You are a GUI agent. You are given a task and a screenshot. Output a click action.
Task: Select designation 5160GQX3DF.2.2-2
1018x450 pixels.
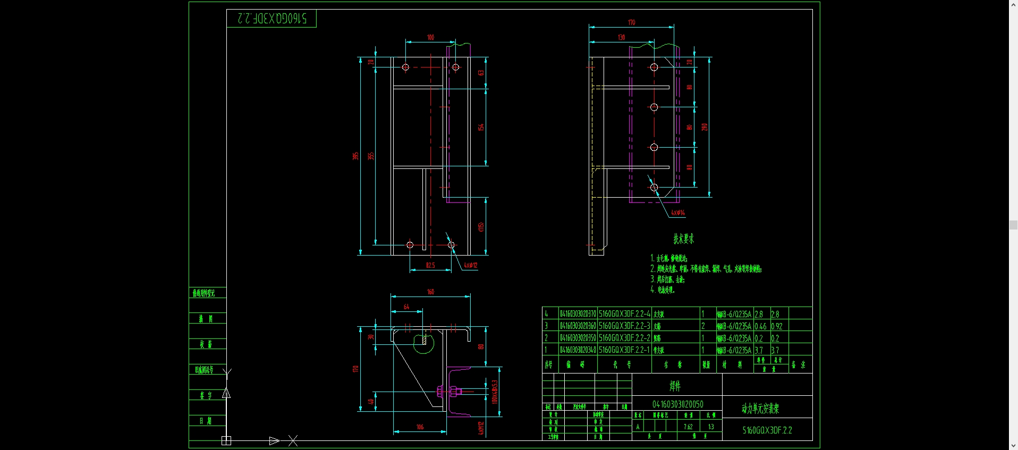tap(624, 338)
